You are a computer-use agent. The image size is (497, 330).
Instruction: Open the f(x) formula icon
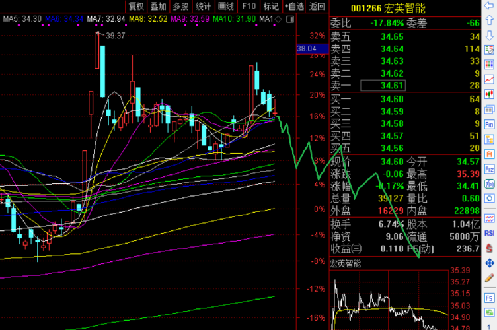click(489, 184)
